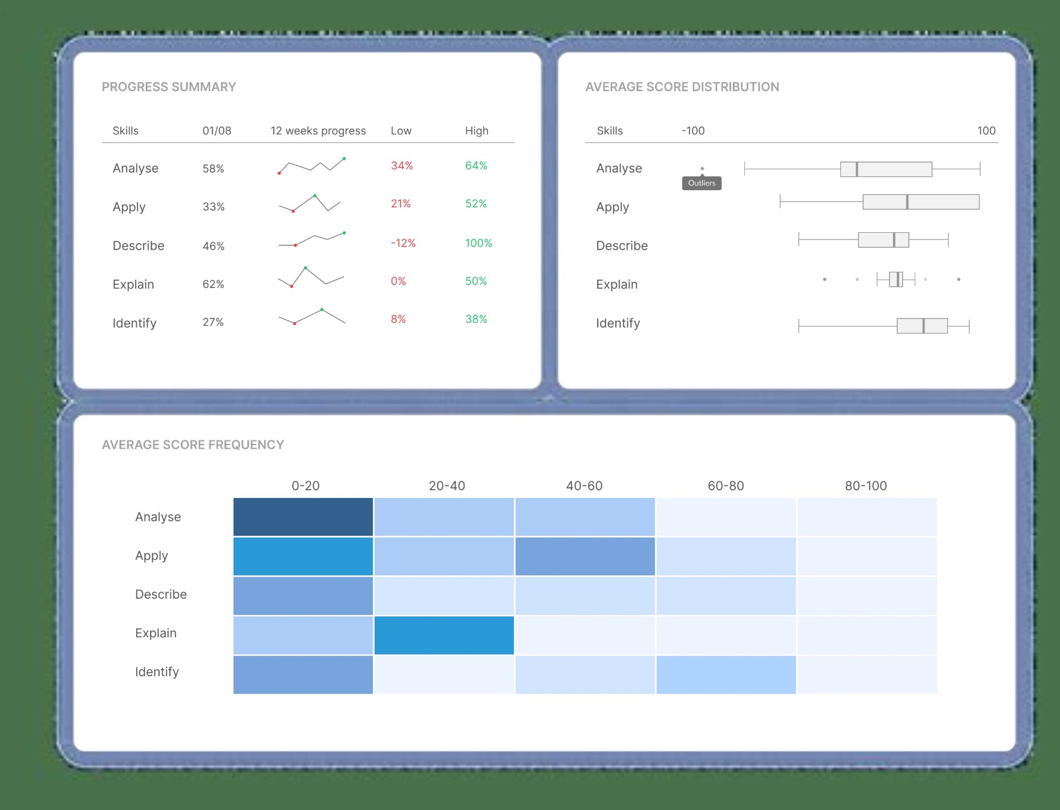
Task: Click the Apply 0-20 bright blue cell
Action: [303, 556]
